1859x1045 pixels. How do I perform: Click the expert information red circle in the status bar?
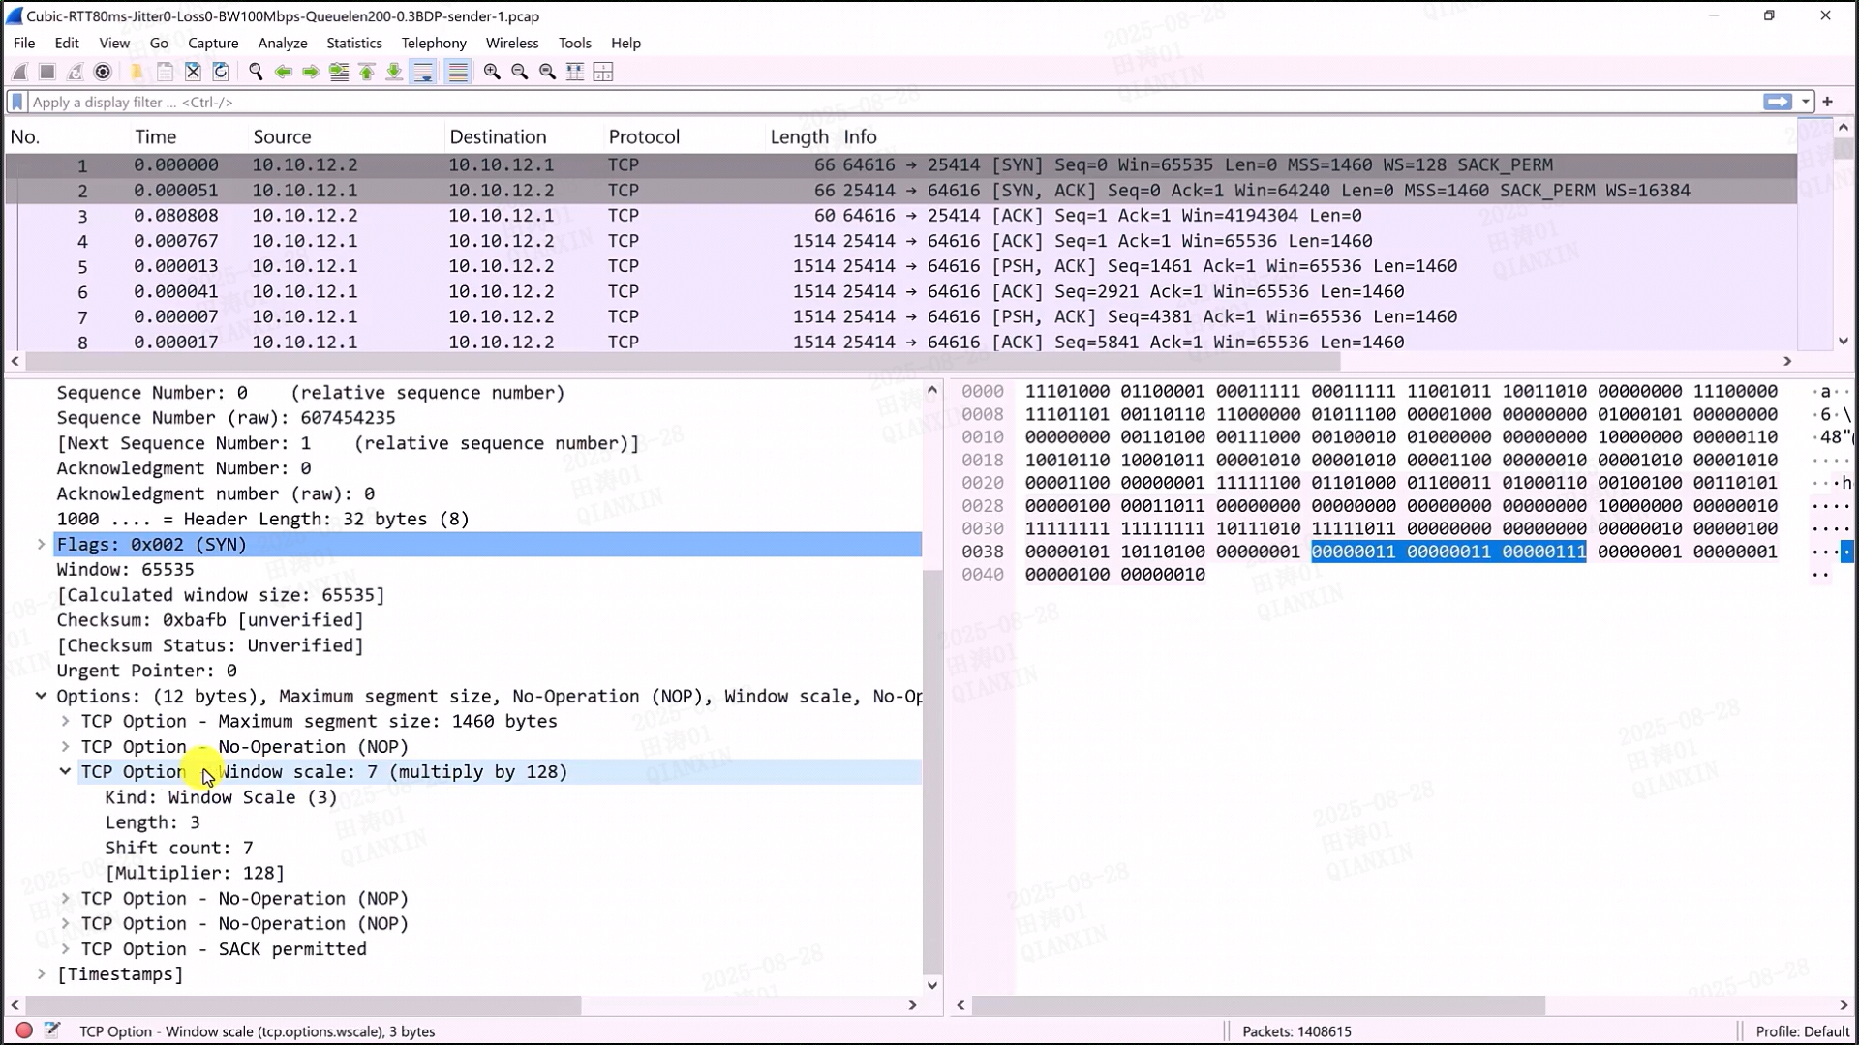[x=24, y=1030]
